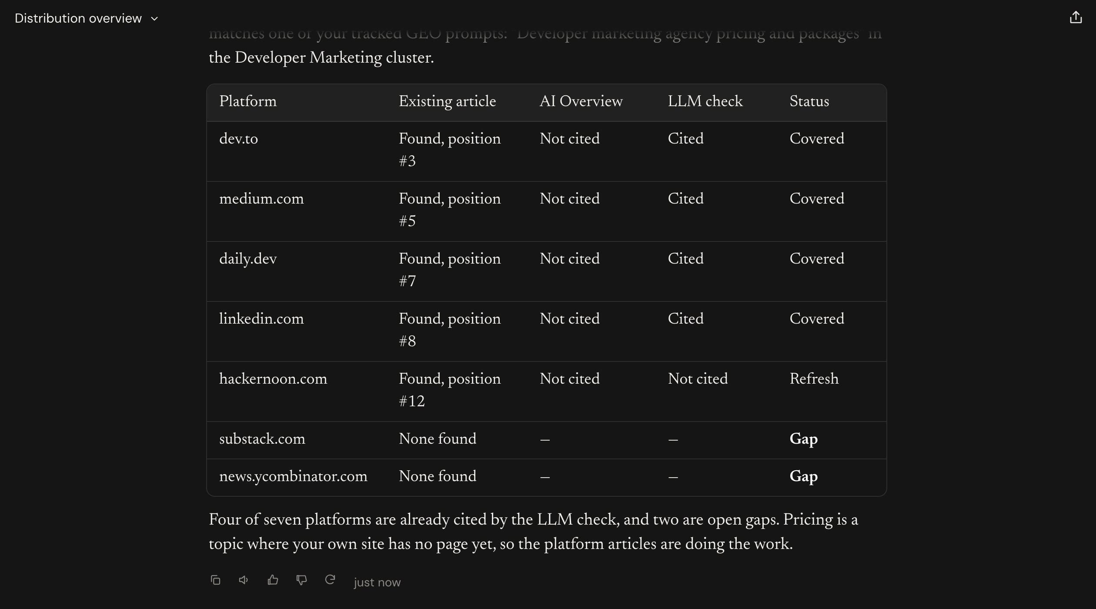Click the 'Covered' status in the linkedin.com row
The height and width of the screenshot is (609, 1096).
[817, 318]
